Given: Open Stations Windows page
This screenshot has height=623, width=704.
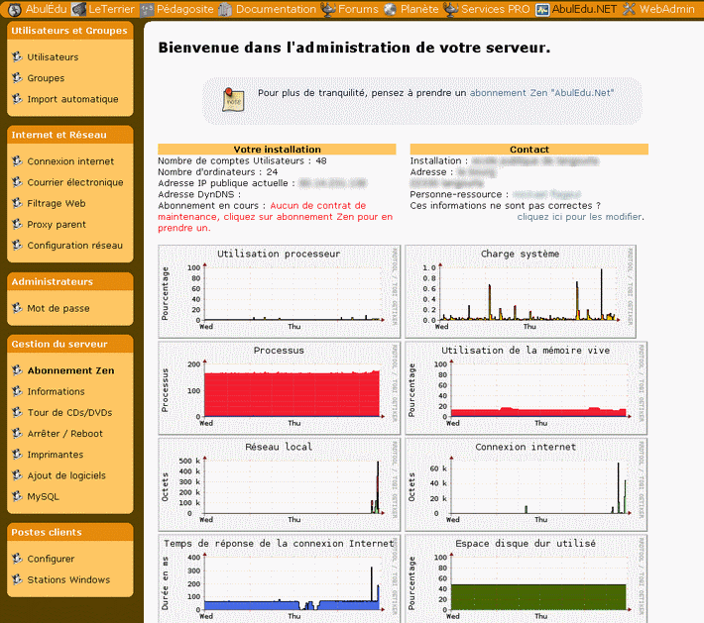Looking at the screenshot, I should click(68, 580).
